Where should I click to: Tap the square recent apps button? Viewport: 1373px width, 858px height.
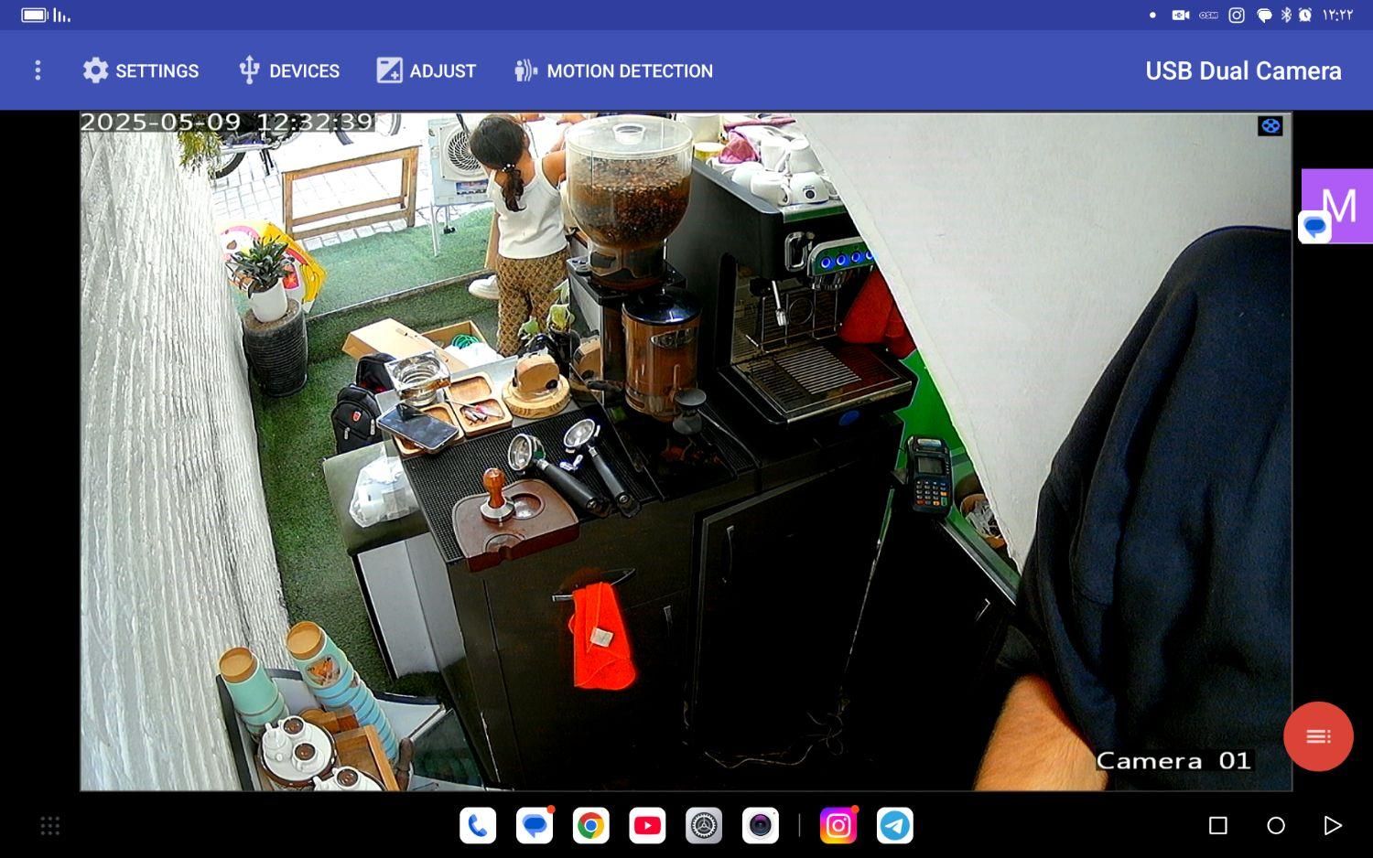pos(1217,826)
